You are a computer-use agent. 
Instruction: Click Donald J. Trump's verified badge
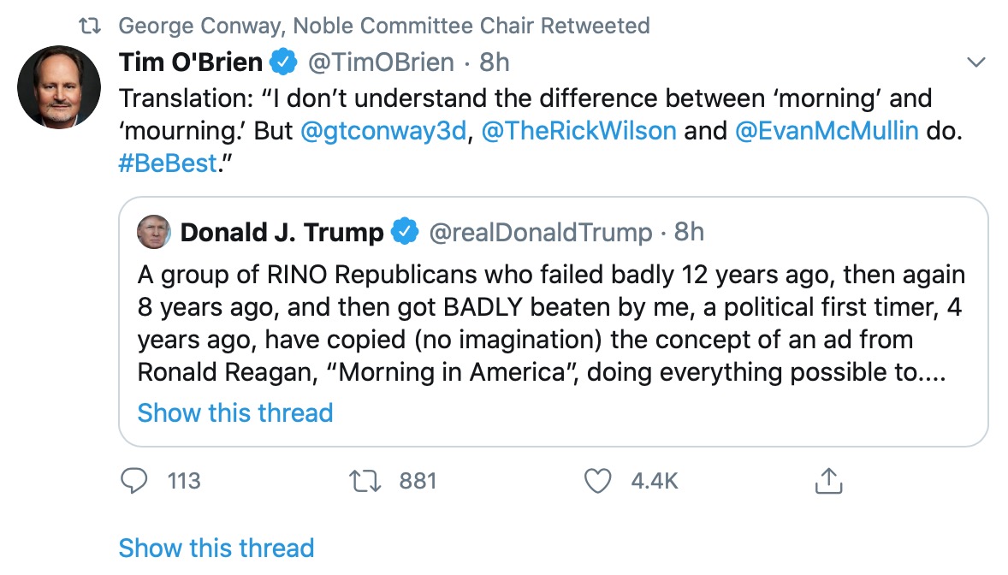(405, 232)
